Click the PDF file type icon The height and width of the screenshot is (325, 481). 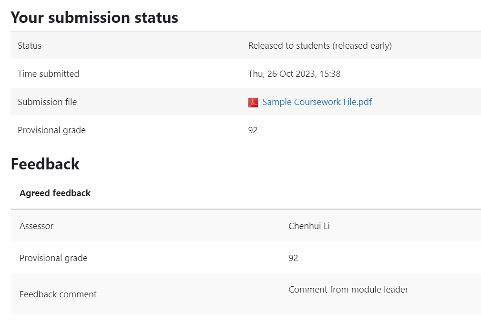[253, 102]
